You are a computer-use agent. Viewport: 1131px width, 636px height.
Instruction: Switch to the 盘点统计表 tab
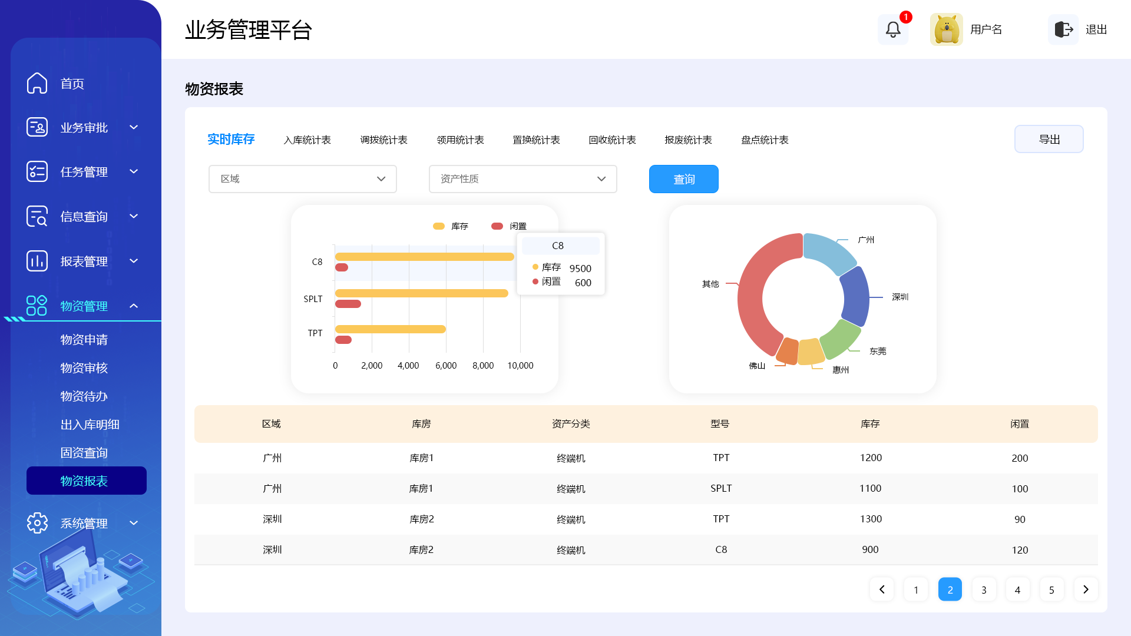pyautogui.click(x=765, y=140)
